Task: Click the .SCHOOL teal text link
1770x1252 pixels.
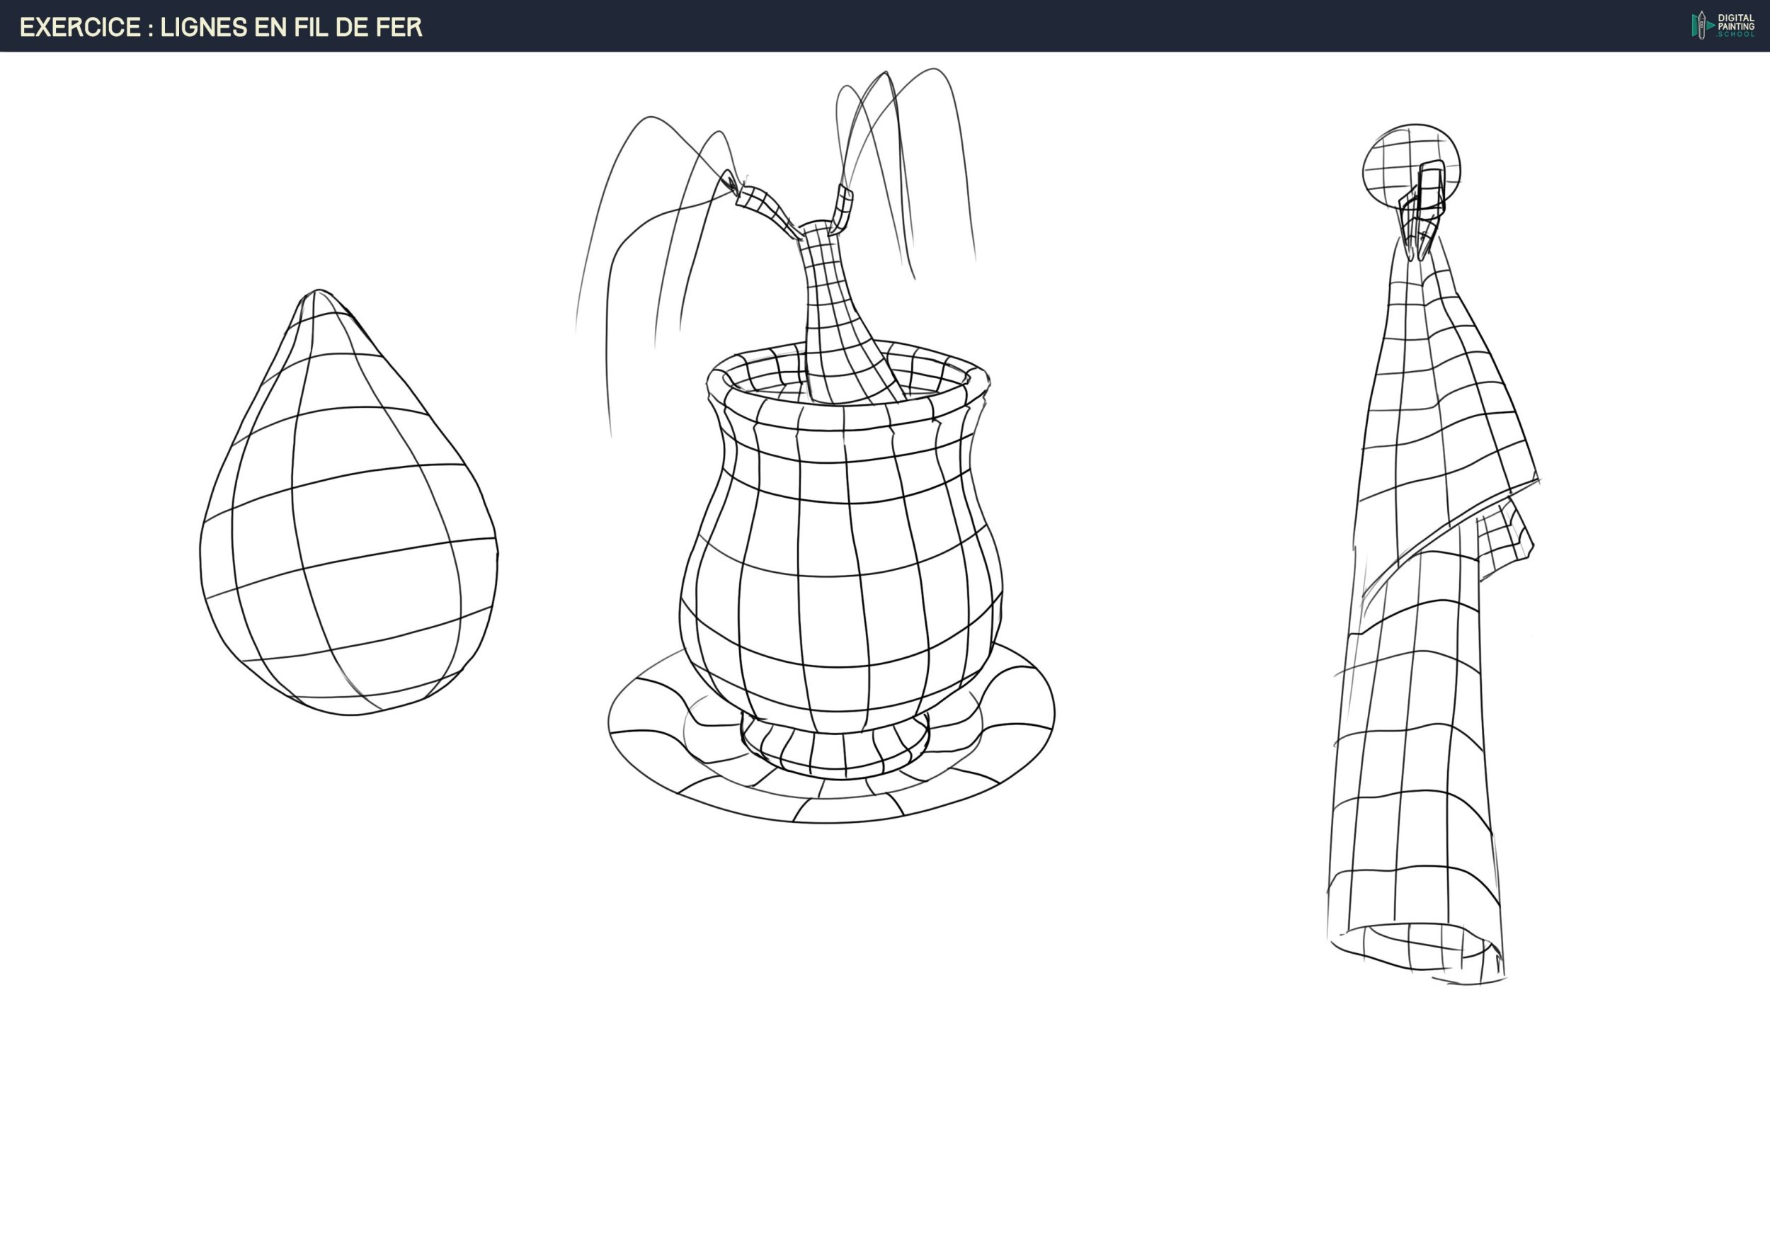Action: (1737, 35)
